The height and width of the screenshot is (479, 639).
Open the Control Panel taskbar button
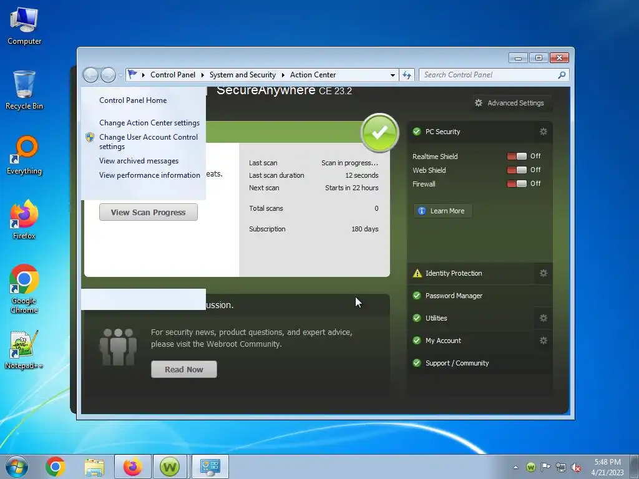tap(210, 467)
